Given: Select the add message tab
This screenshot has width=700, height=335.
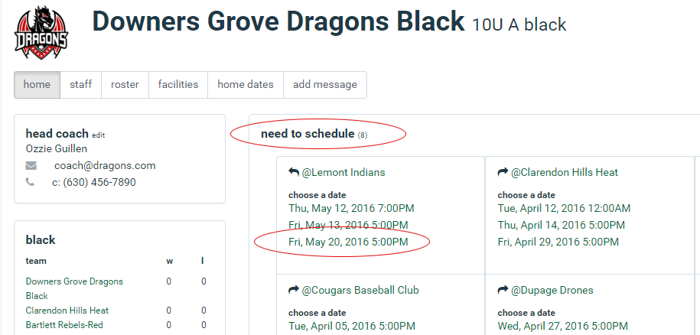Looking at the screenshot, I should pos(325,85).
